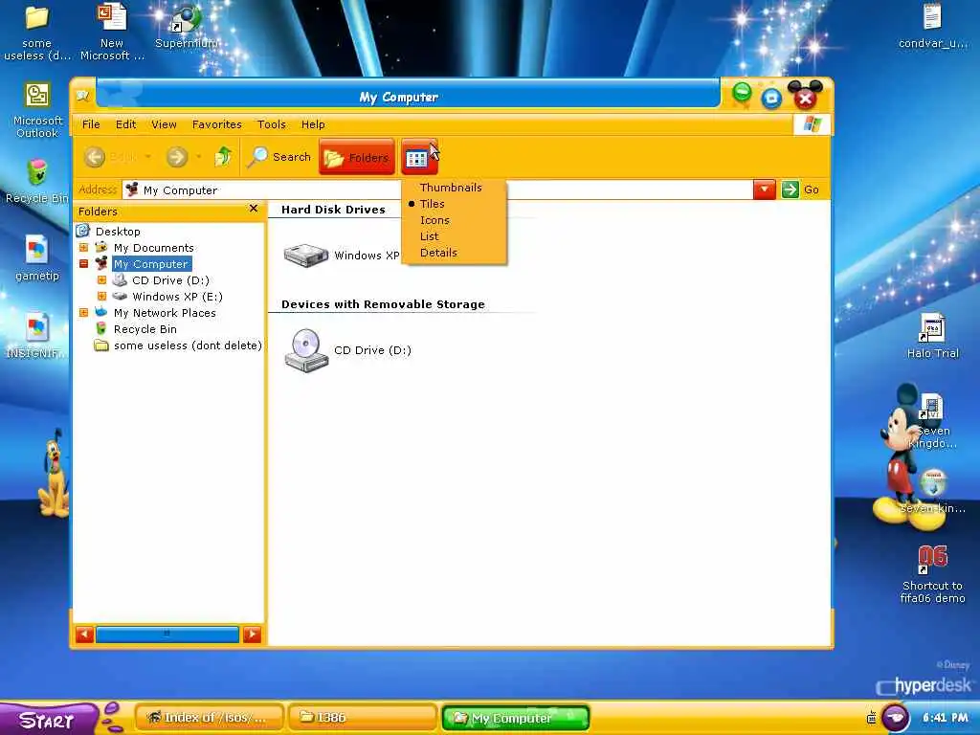Select My Computer tree item

[151, 264]
